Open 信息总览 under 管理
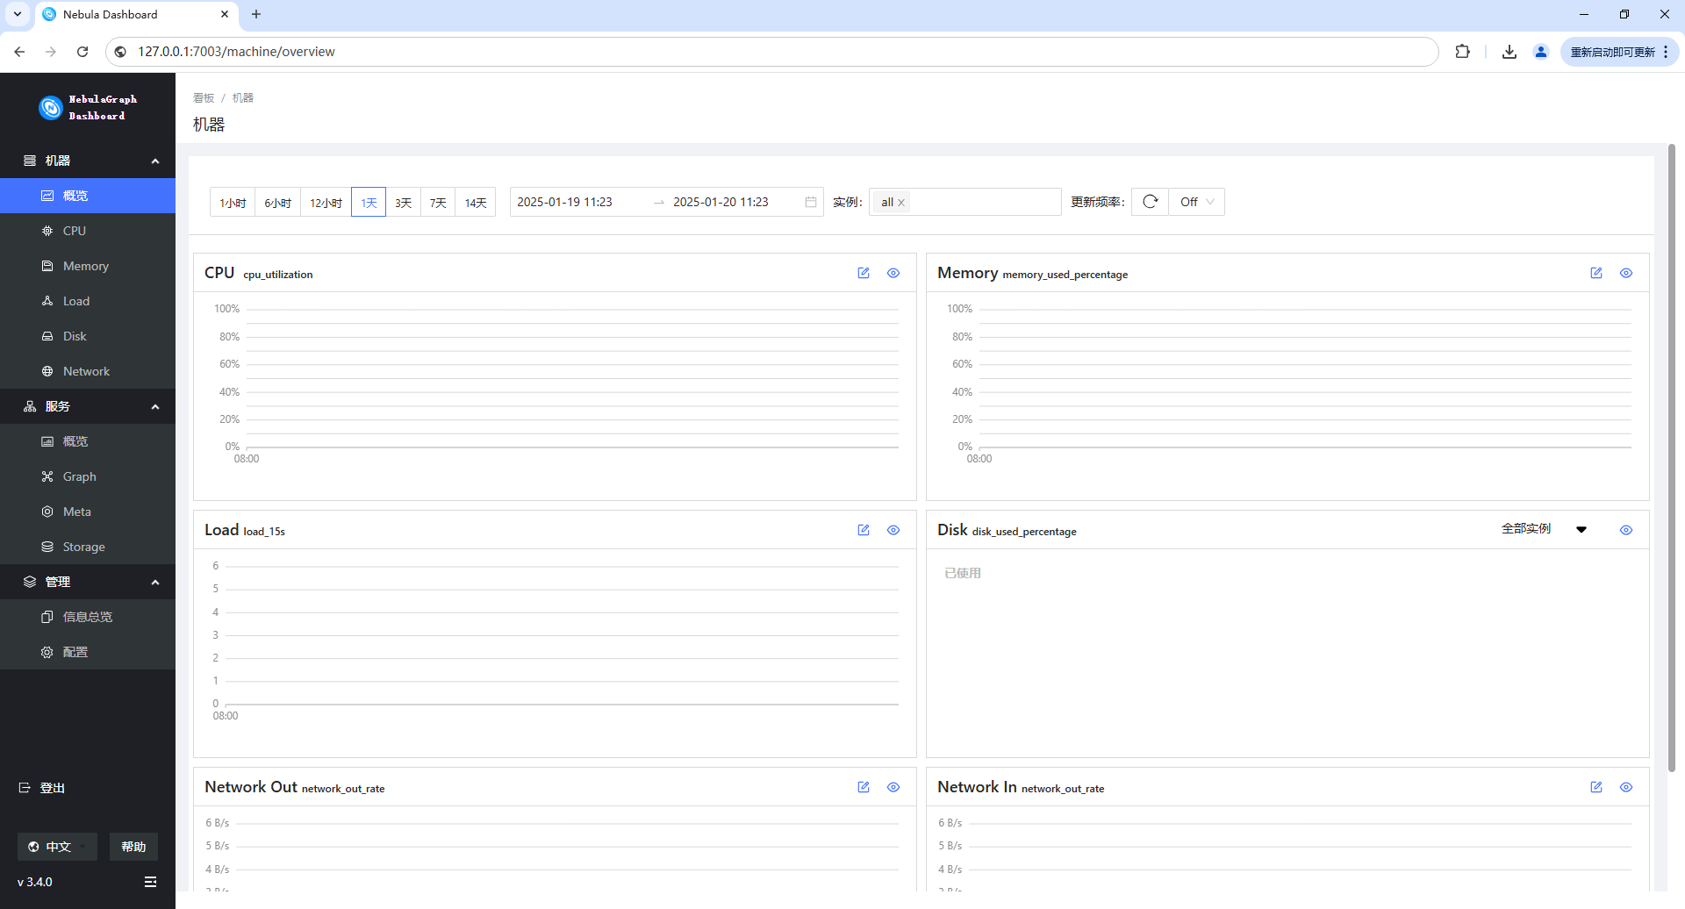 (88, 617)
